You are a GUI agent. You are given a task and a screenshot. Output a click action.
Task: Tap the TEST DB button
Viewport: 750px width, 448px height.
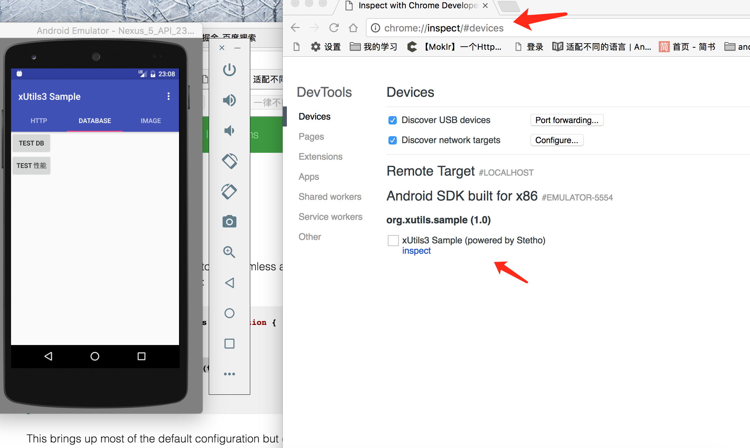pos(31,143)
